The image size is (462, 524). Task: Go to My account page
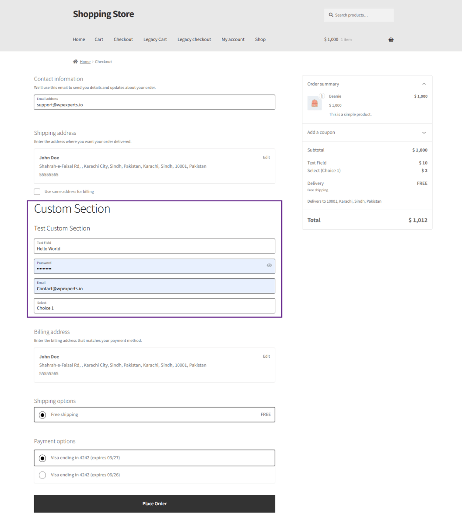[x=233, y=39]
